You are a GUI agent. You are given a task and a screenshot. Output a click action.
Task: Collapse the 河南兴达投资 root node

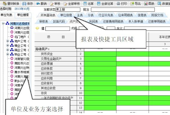3,23
